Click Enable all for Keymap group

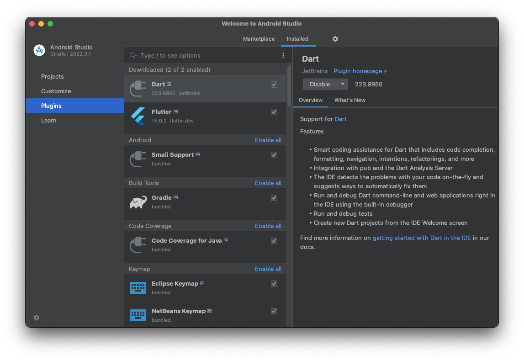(x=268, y=269)
